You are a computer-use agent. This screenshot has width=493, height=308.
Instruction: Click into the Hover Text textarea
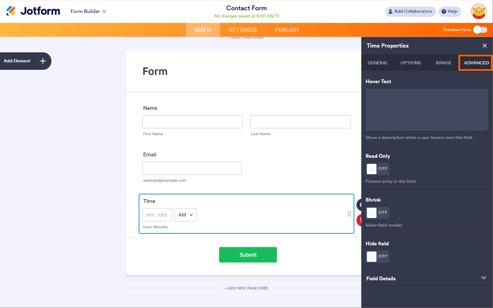pyautogui.click(x=427, y=110)
